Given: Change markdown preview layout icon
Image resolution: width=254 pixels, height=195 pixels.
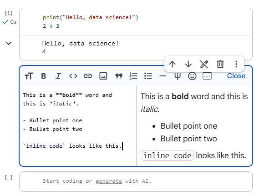Looking at the screenshot, I should pos(207,76).
